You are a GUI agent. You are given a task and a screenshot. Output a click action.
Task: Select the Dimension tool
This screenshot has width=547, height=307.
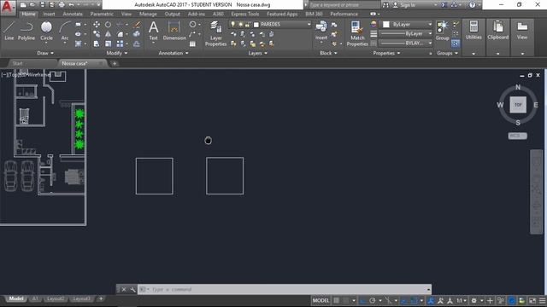(x=174, y=31)
